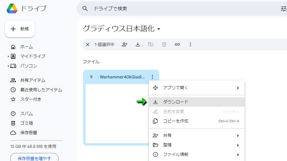Open the toolbar's three-dot more actions menu
287x161 pixels.
[x=190, y=44]
